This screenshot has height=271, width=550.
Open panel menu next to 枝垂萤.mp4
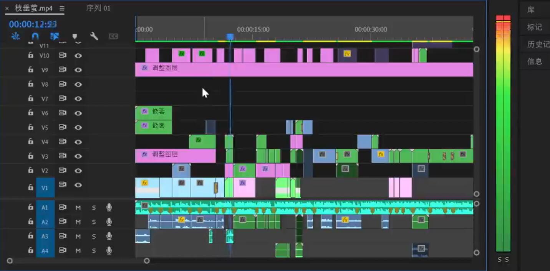pos(62,8)
